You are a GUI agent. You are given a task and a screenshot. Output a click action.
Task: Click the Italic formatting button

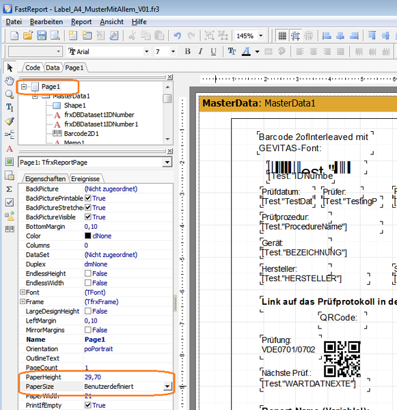(200, 51)
